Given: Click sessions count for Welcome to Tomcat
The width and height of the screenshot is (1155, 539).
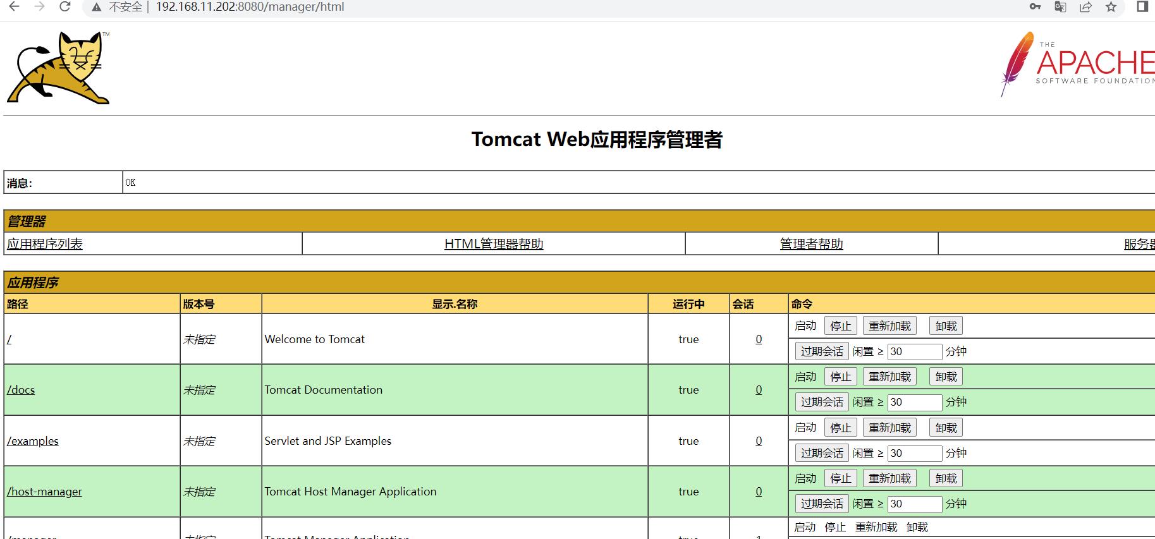Looking at the screenshot, I should tap(759, 339).
